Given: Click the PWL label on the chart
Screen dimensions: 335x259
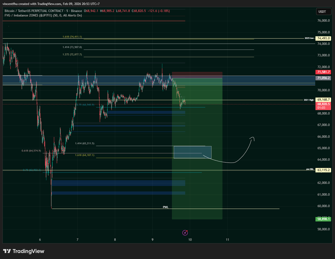Looking at the screenshot, I should pyautogui.click(x=166, y=207).
